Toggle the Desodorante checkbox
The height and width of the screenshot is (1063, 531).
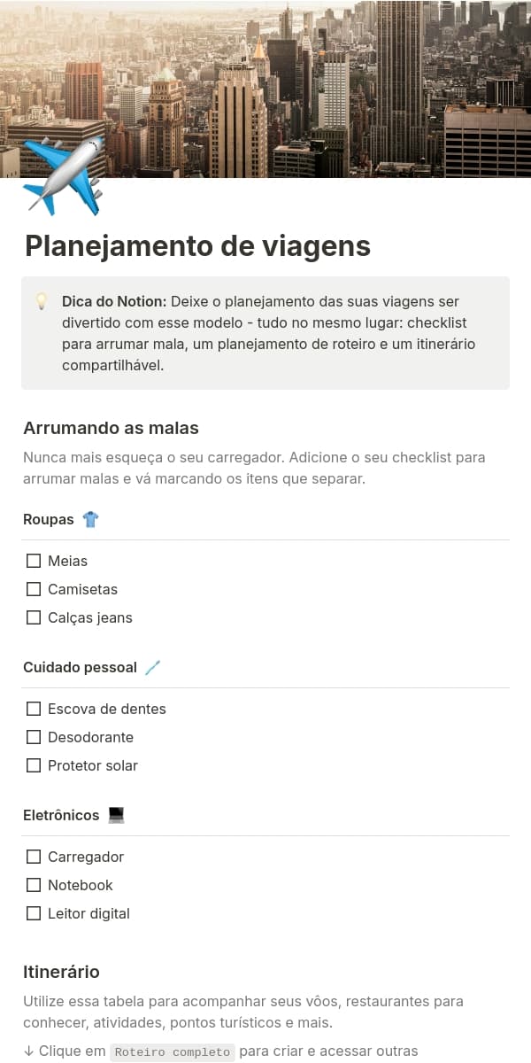tap(34, 737)
